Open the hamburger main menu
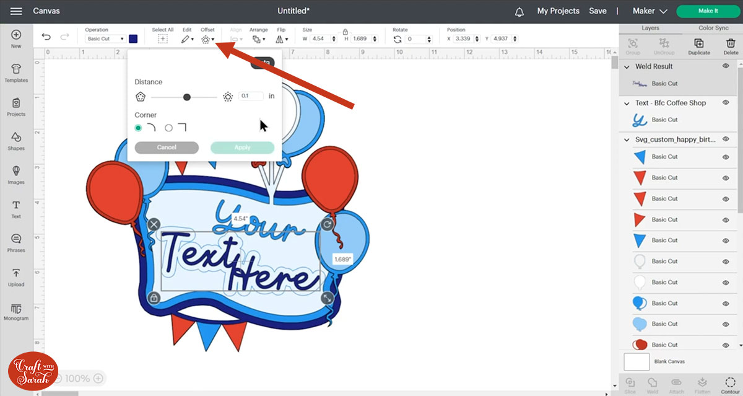743x396 pixels. pyautogui.click(x=17, y=11)
